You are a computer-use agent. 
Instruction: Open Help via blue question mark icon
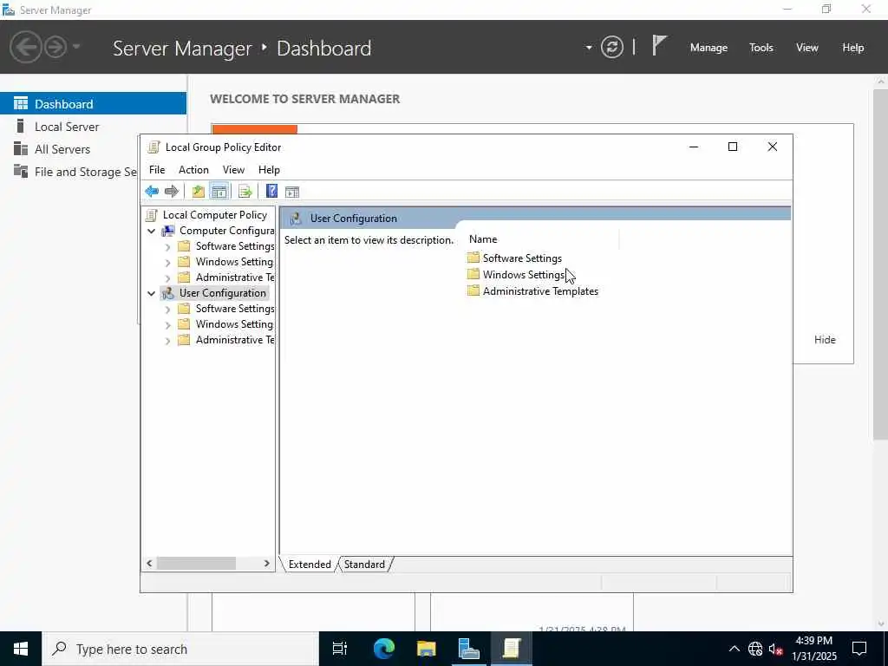click(x=271, y=192)
